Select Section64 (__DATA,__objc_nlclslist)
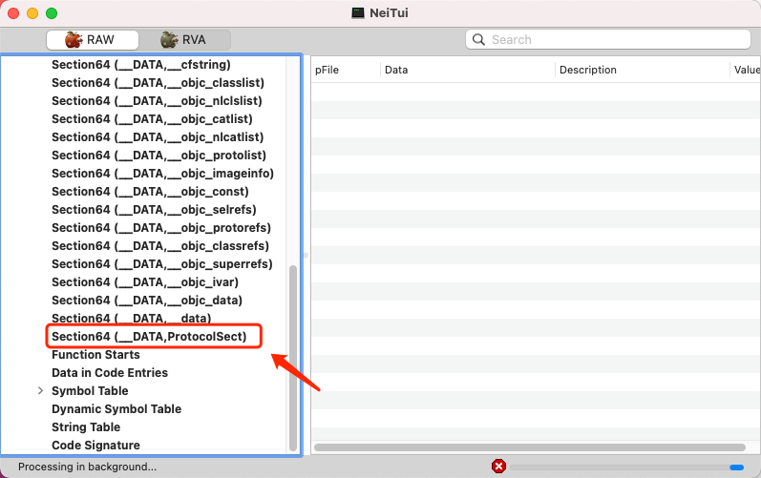This screenshot has width=761, height=478. point(157,101)
